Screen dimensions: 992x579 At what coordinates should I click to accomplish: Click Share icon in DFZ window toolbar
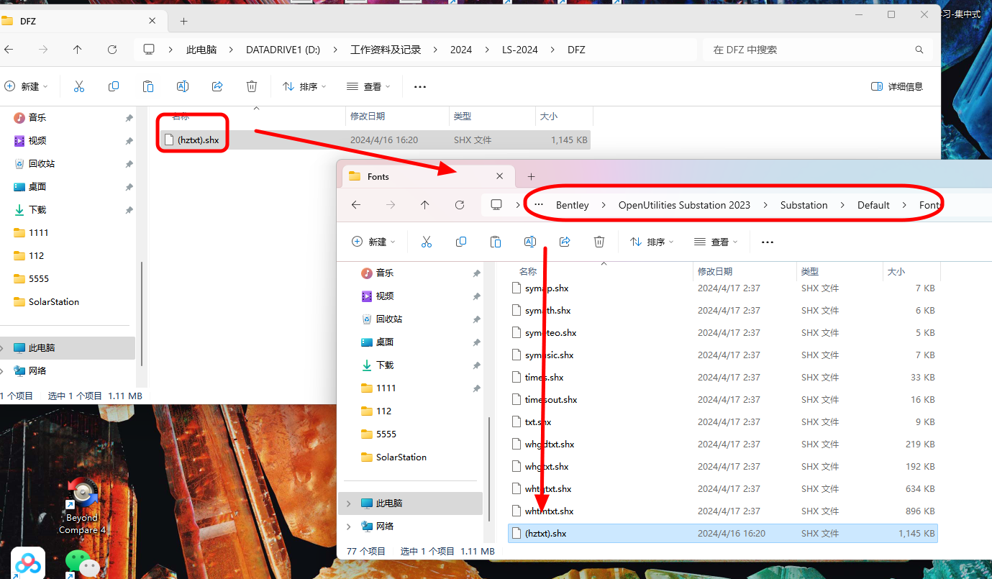click(x=217, y=86)
